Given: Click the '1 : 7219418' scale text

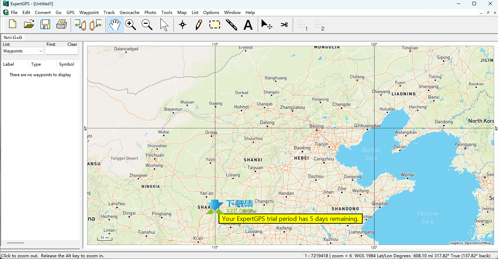Looking at the screenshot, I should [x=316, y=256].
